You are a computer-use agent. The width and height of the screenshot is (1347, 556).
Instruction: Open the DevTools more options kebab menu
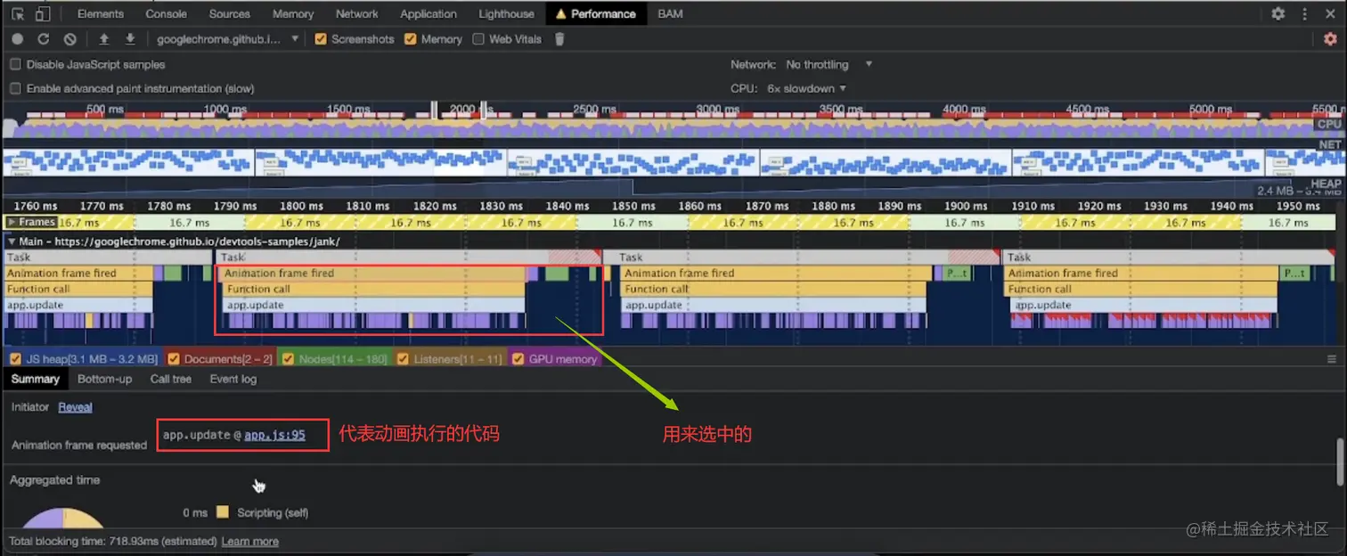(x=1305, y=13)
